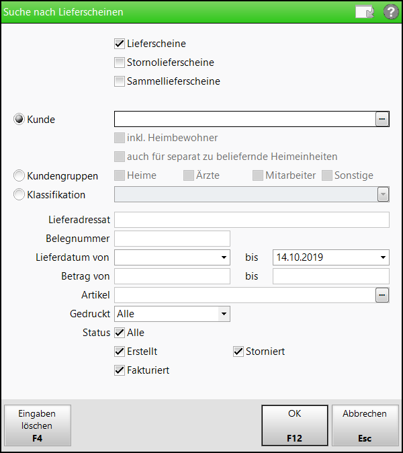Expand the Gedruckt Alle dropdown
Screen dimensions: 403x453
click(224, 314)
